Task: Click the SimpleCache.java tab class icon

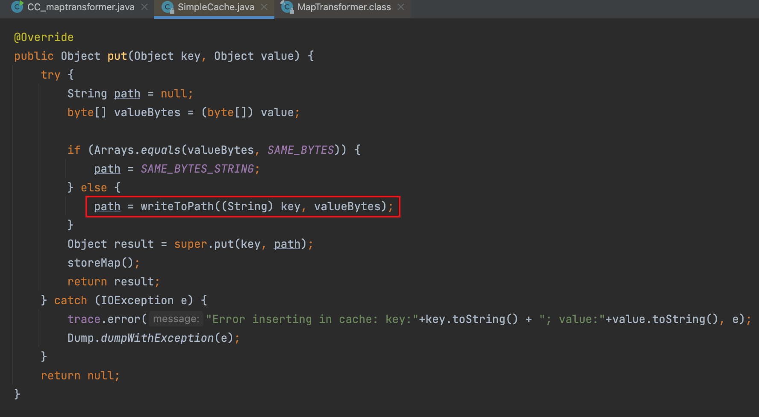Action: point(168,7)
